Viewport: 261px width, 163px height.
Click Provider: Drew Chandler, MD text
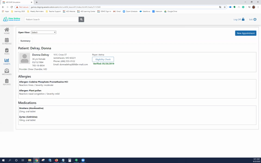tap(33, 69)
